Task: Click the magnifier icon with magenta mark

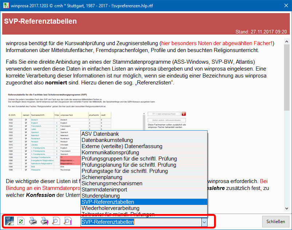Action: (67, 221)
